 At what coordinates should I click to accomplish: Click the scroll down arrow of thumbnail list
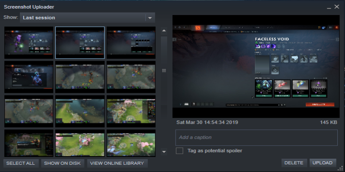pyautogui.click(x=164, y=152)
